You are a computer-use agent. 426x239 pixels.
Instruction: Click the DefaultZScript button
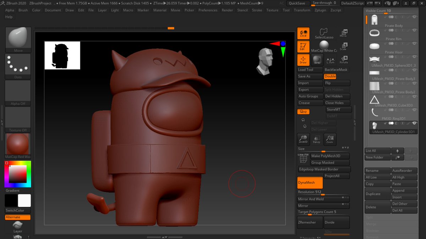(352, 3)
